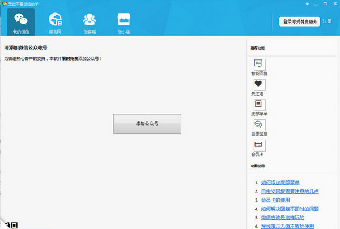This screenshot has width=340, height=229.
Task: Click the QR code at bottom left
Action: (12, 226)
